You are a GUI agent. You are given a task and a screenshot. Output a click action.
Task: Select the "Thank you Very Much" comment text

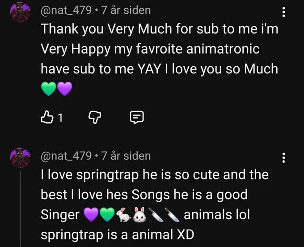(x=159, y=59)
